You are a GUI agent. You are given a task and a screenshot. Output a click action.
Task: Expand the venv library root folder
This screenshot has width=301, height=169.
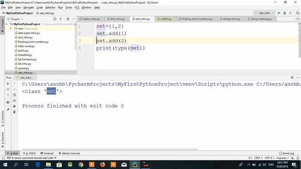pyautogui.click(x=11, y=29)
